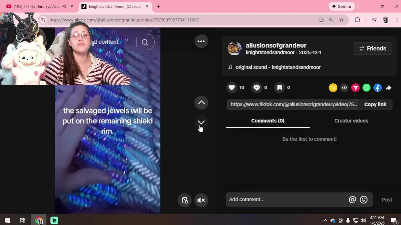This screenshot has height=225, width=401.
Task: Open green app icon on taskbar
Action: (x=54, y=220)
